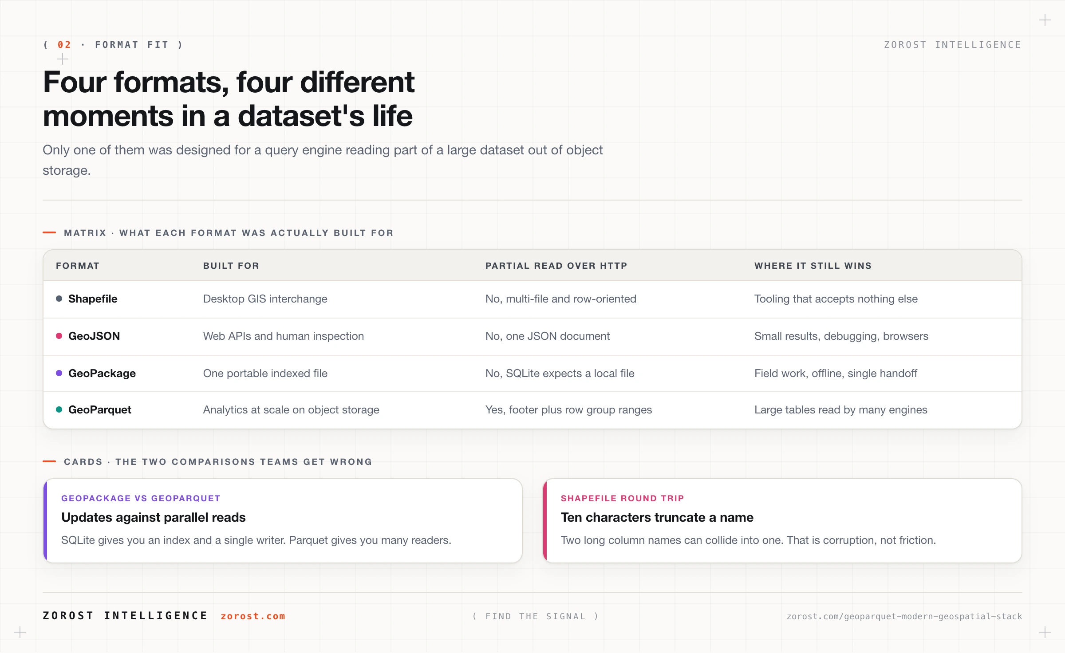Viewport: 1065px width, 653px height.
Task: Select the Format column header
Action: point(78,266)
